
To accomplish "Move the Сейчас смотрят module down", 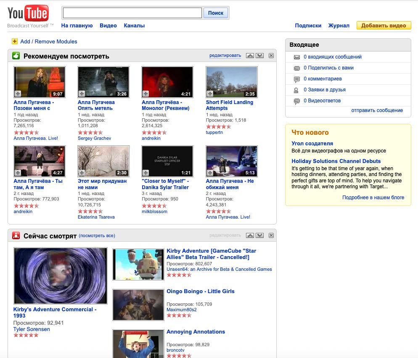I will coord(259,235).
